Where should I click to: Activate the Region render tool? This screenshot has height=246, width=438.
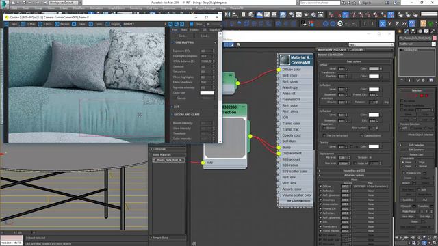click(x=113, y=25)
